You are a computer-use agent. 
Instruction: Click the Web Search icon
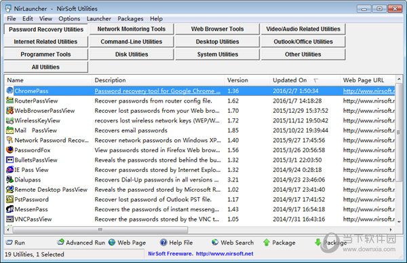(215, 242)
